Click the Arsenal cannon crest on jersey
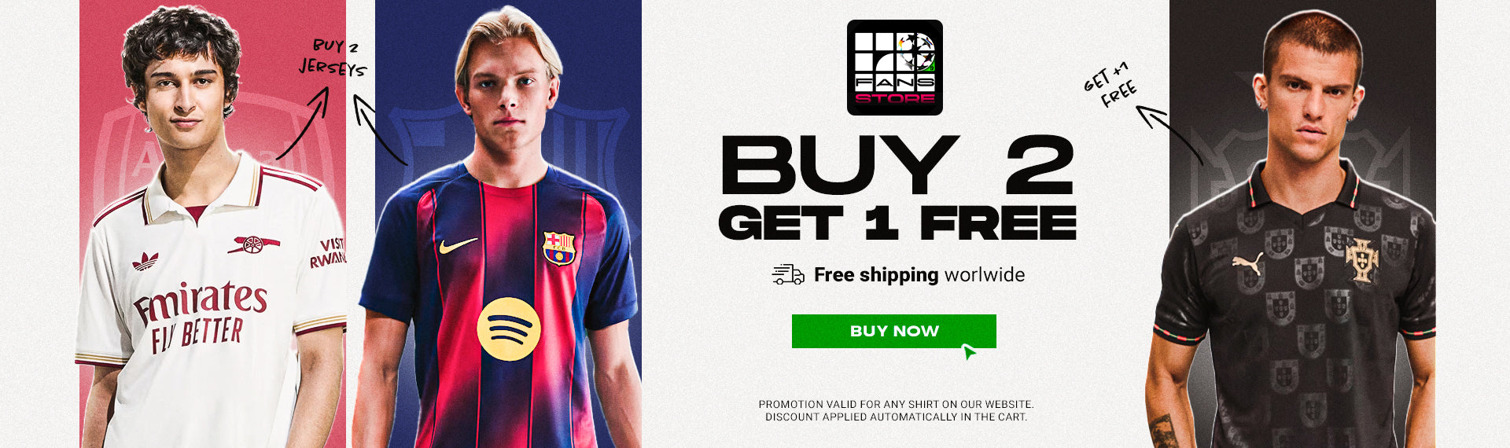This screenshot has width=1510, height=448. [x=252, y=244]
